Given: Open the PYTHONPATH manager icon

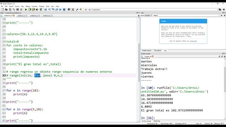Looking at the screenshot, I should pyautogui.click(x=81, y=10).
